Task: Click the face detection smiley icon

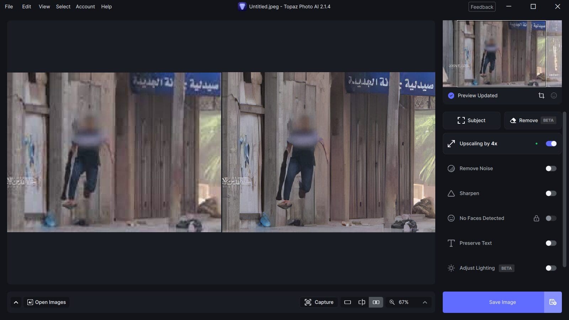Action: 451,218
